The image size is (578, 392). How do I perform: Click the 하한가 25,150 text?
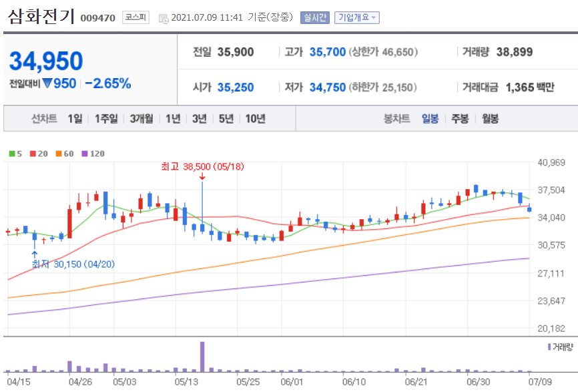point(382,87)
